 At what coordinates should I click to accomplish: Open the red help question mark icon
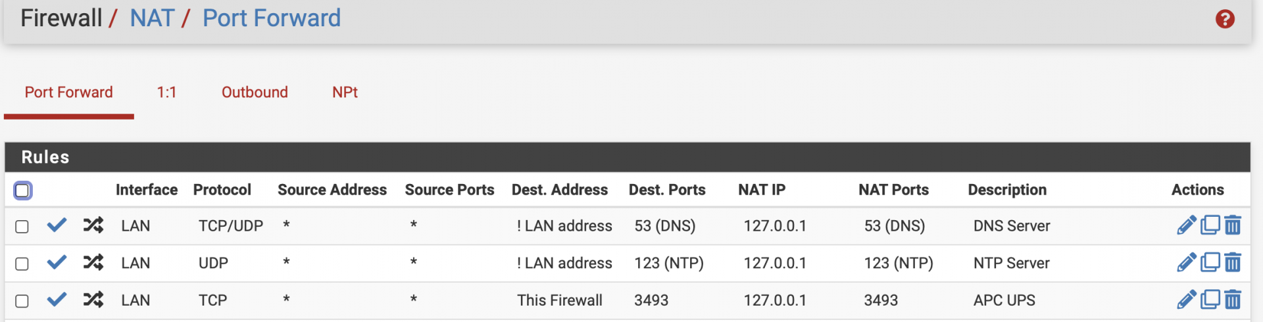pos(1225,19)
